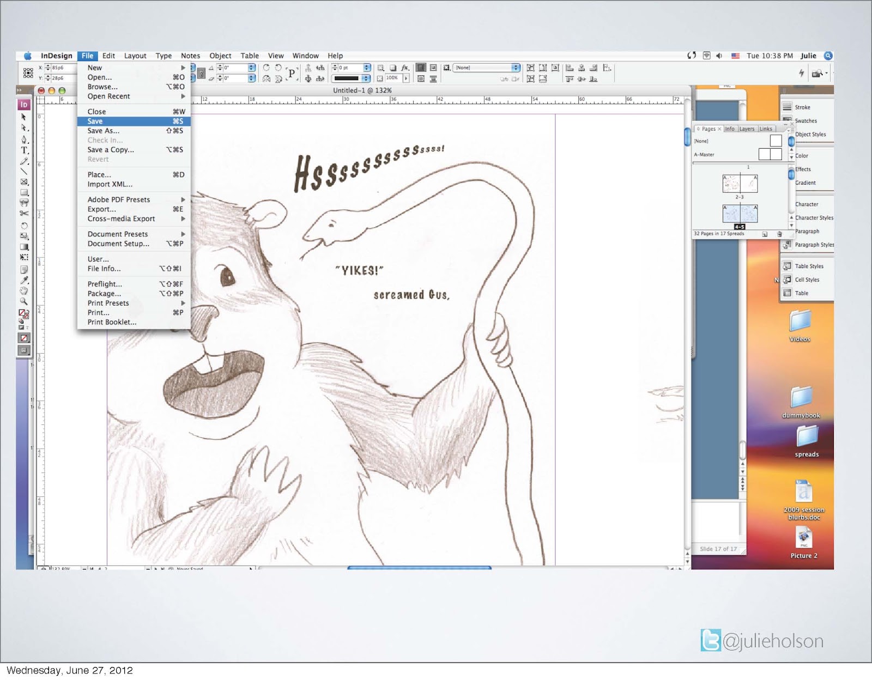Select the Type tool in toolbox
Screen dimensions: 872x680
24,150
